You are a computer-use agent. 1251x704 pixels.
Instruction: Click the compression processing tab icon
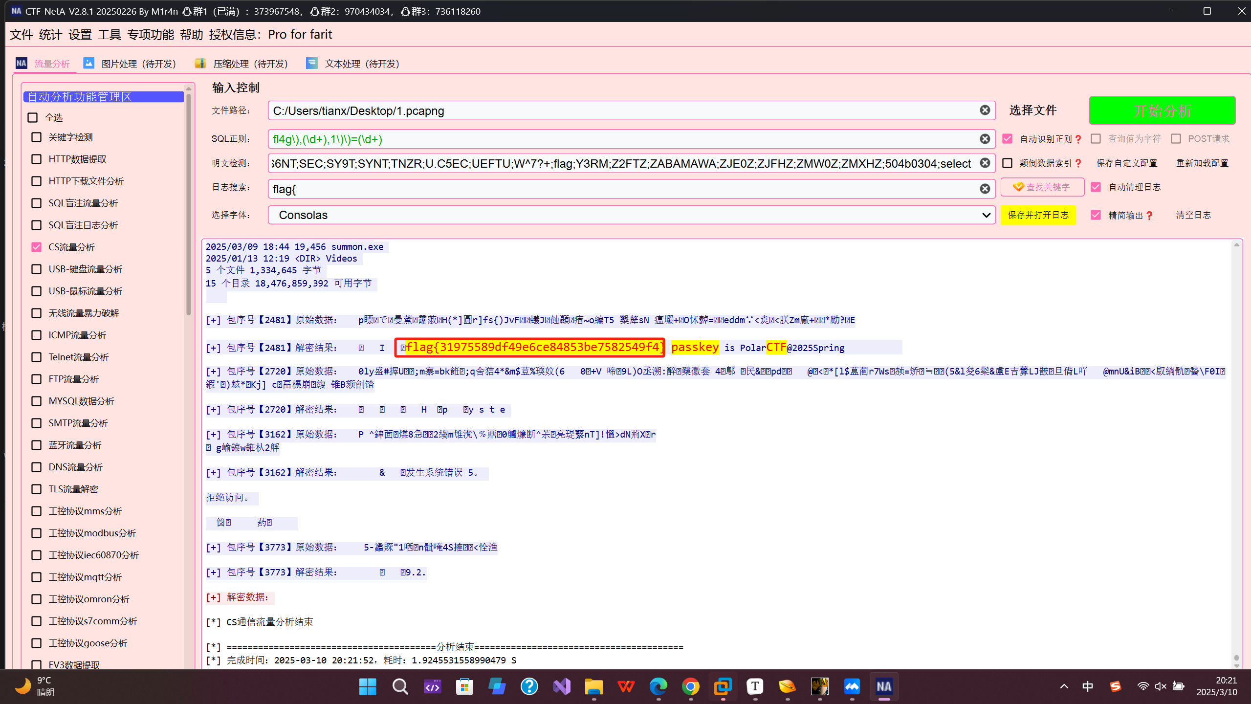click(200, 63)
